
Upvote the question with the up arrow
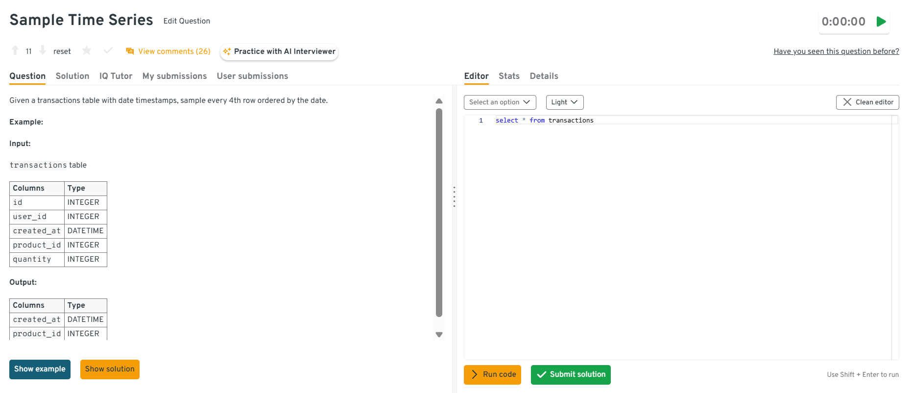[x=15, y=50]
